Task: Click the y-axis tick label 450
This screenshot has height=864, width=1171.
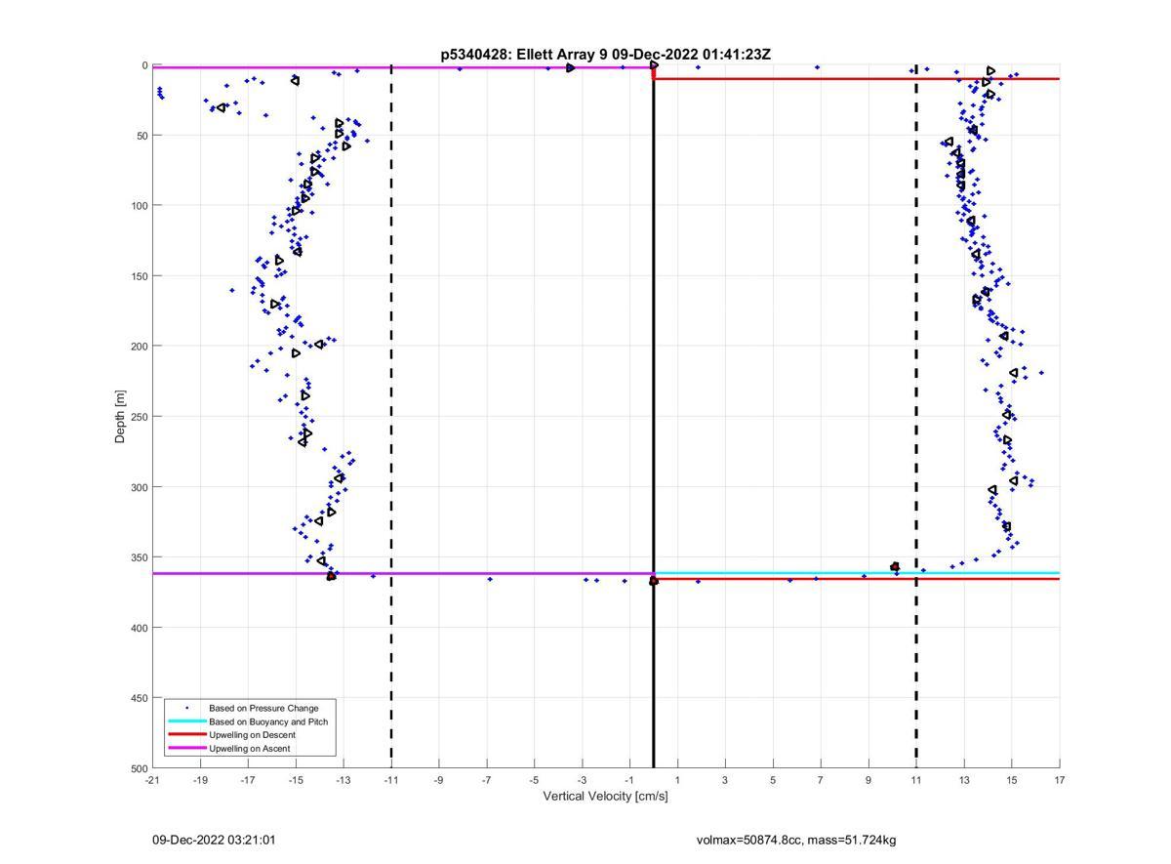Action: 138,698
